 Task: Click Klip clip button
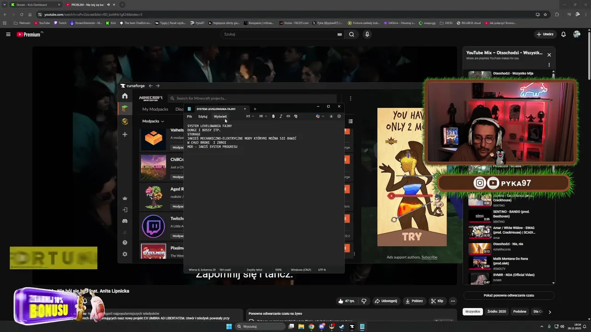[437, 301]
